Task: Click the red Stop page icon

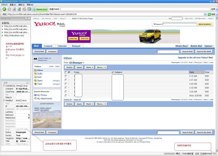Action: pyautogui.click(x=14, y=9)
